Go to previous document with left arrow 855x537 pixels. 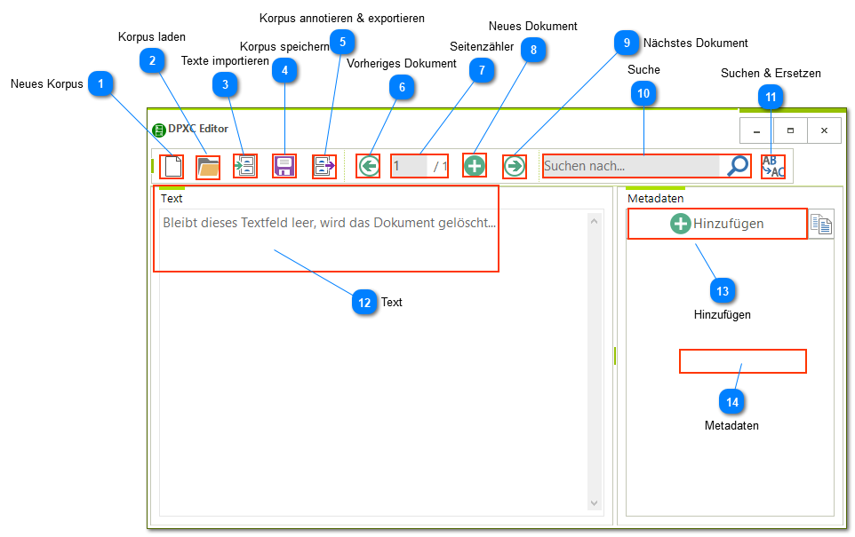pos(368,166)
